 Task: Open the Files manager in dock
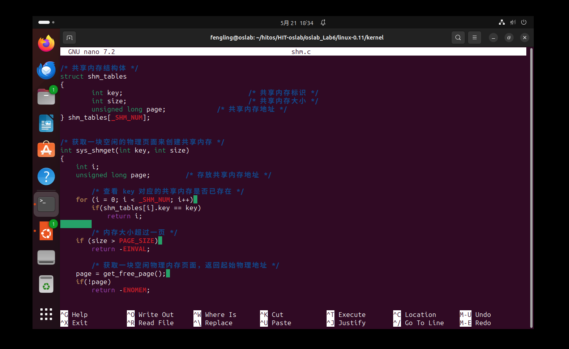46,97
